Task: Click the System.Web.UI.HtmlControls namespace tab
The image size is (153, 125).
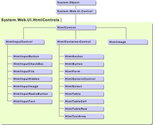Action: (x=30, y=20)
